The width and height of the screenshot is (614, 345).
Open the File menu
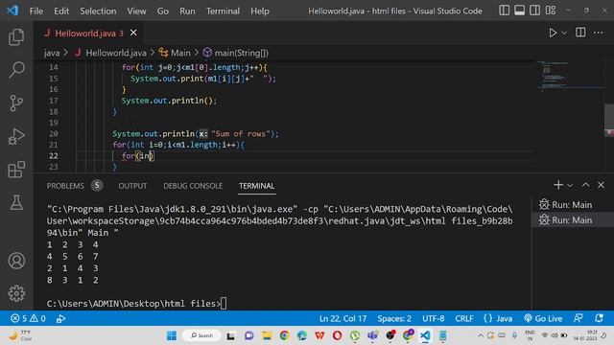(36, 11)
